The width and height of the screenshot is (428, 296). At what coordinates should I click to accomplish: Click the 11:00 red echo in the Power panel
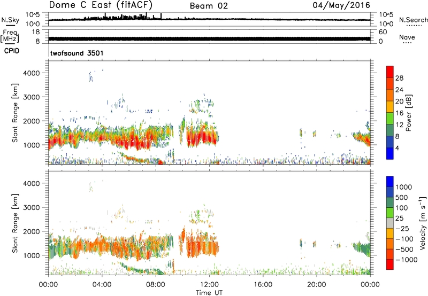[x=202, y=137]
